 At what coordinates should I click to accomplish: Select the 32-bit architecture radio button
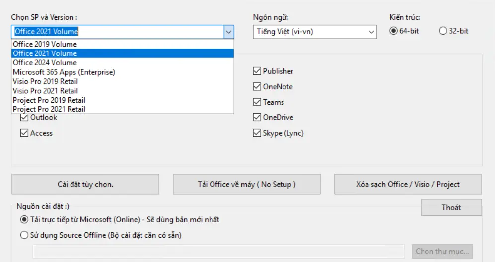pyautogui.click(x=443, y=31)
